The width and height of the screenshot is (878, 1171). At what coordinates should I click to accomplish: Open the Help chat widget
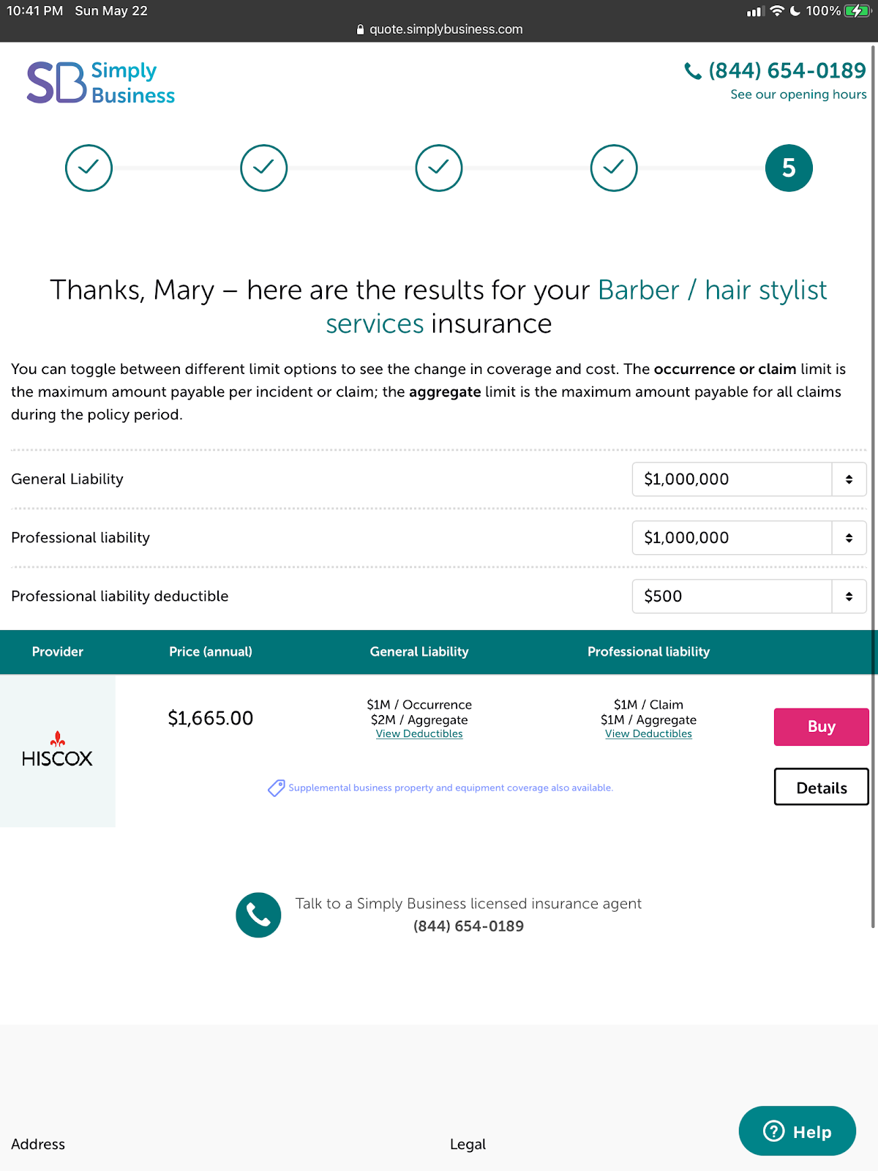point(797,1131)
